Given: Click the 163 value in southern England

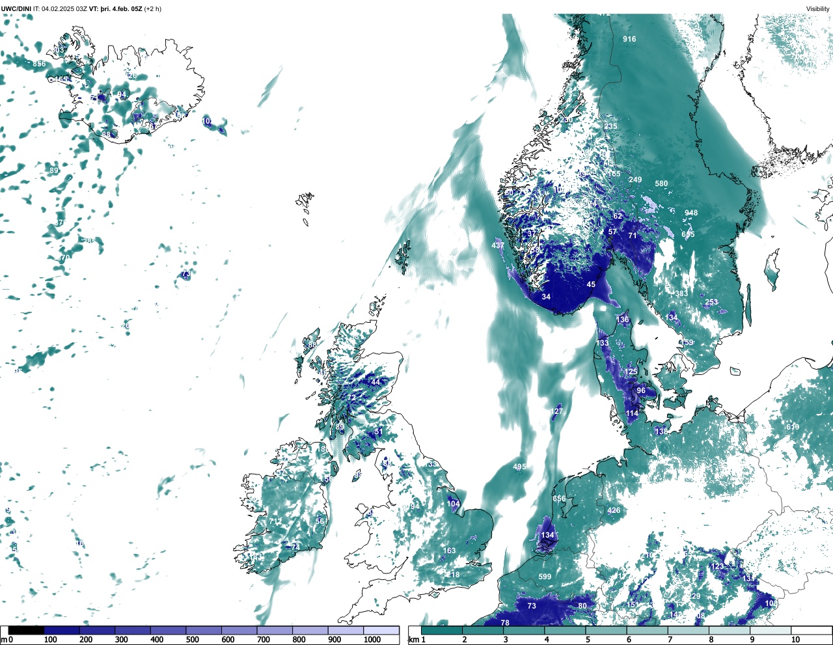Looking at the screenshot, I should (x=449, y=551).
